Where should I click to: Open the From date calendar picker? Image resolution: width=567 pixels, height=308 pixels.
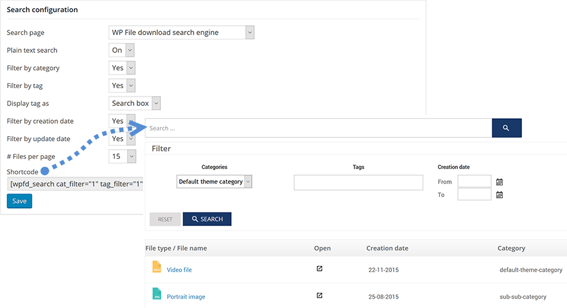500,182
